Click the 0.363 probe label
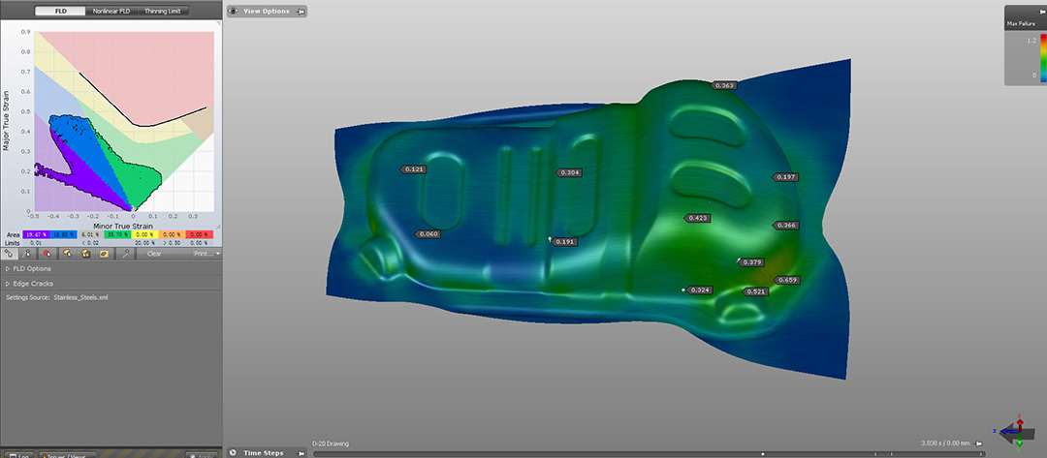Screen dimensions: 1047x458 tap(725, 85)
